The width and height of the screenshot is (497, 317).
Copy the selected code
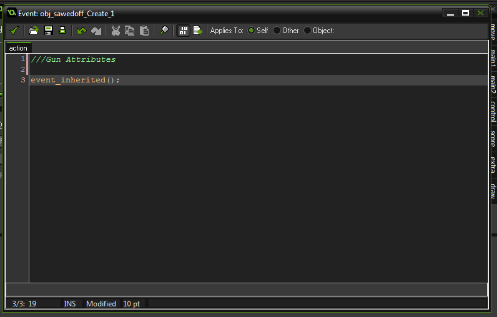click(130, 31)
